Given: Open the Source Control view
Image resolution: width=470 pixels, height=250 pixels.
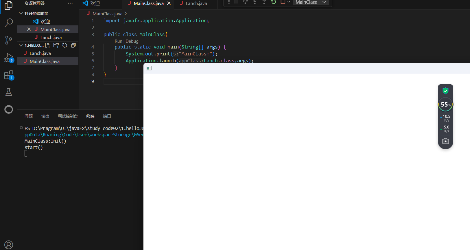Looking at the screenshot, I should coord(9,40).
